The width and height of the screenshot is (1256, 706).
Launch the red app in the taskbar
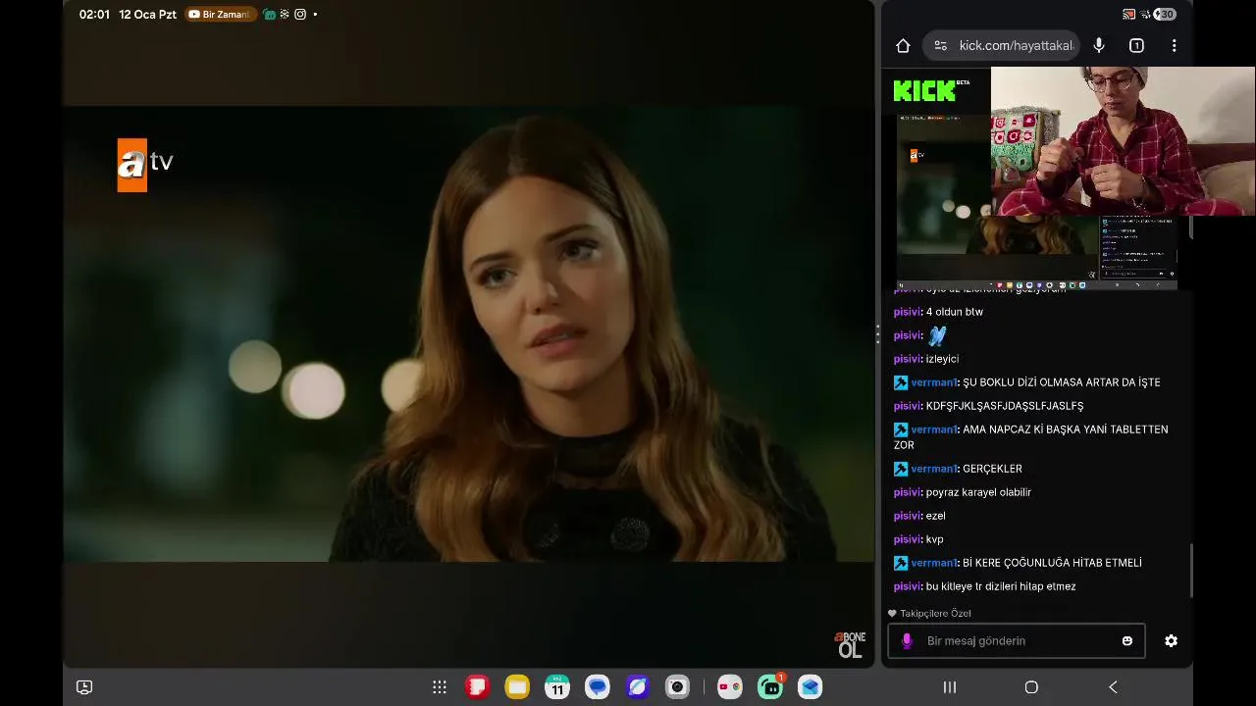point(477,687)
